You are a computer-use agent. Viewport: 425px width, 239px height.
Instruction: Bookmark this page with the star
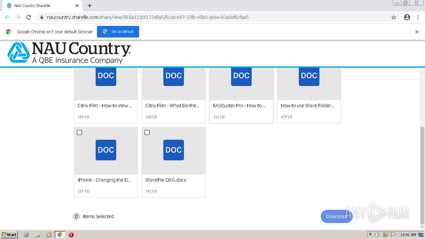point(394,17)
